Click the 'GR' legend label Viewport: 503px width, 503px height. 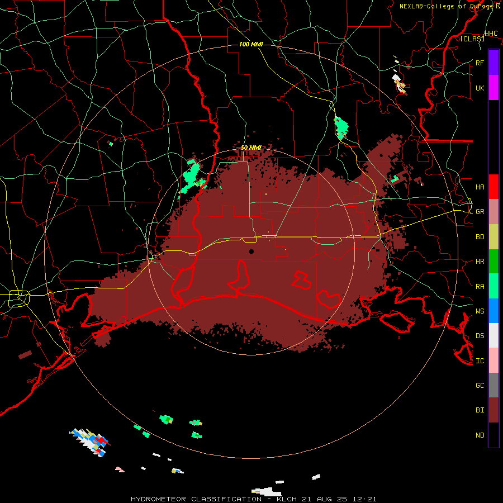coord(480,212)
